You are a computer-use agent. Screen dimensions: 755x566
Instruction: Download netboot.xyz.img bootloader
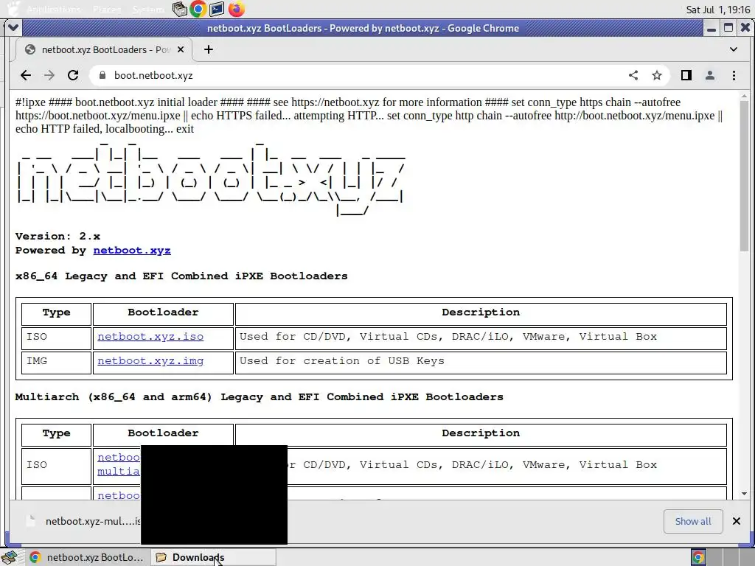[150, 360]
